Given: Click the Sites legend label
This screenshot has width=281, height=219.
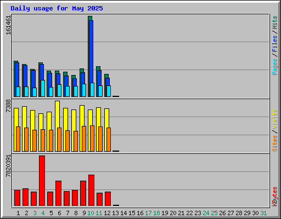Looking at the screenshot, I should pos(274,143).
